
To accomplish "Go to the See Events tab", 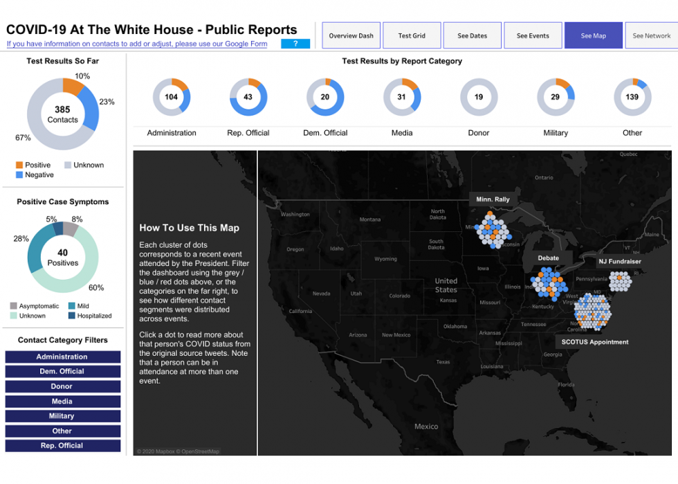I will point(533,35).
